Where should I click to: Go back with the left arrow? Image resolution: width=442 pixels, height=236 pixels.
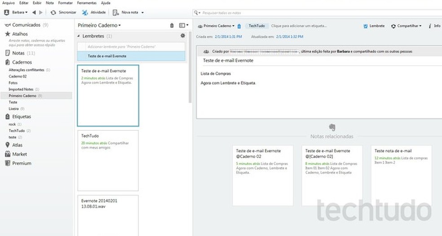(34, 13)
